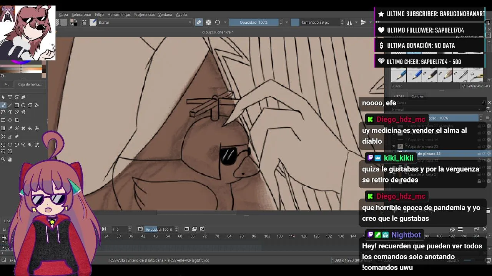Open the Ventana menu
Viewport: 492px width, 276px height.
pos(165,15)
